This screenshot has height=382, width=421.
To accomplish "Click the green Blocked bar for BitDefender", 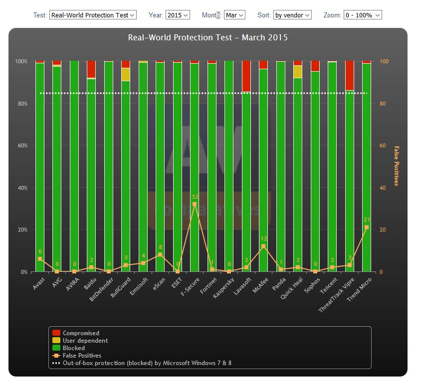I will tap(108, 166).
